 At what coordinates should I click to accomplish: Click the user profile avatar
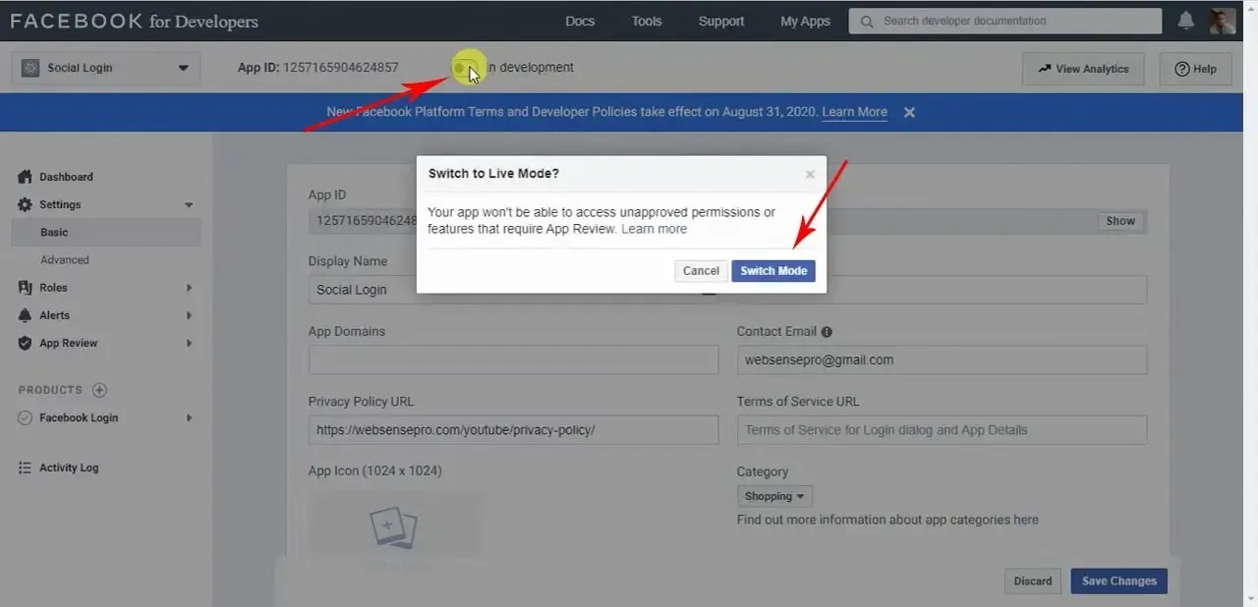pyautogui.click(x=1223, y=21)
